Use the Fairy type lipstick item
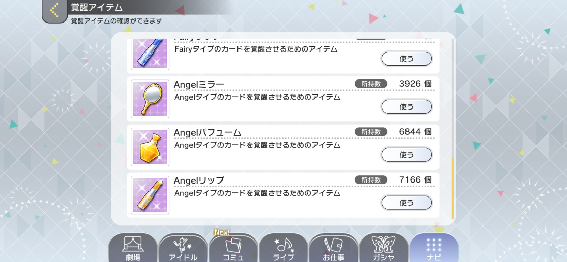The height and width of the screenshot is (262, 567). (x=407, y=59)
